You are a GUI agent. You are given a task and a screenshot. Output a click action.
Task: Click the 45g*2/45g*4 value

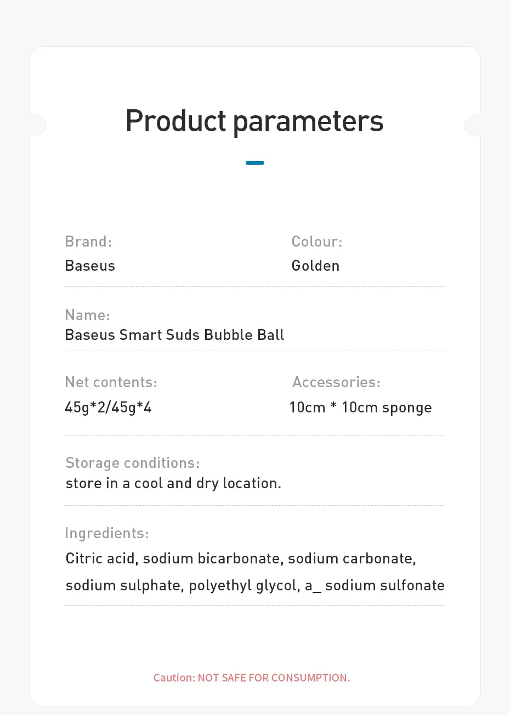click(x=108, y=407)
